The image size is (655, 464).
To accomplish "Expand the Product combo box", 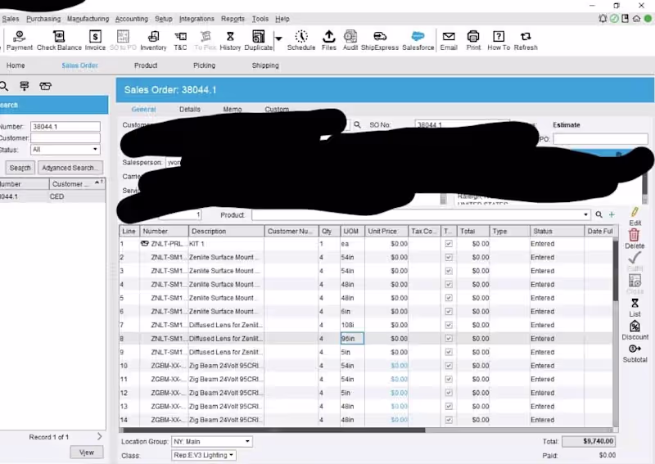I will click(x=585, y=214).
